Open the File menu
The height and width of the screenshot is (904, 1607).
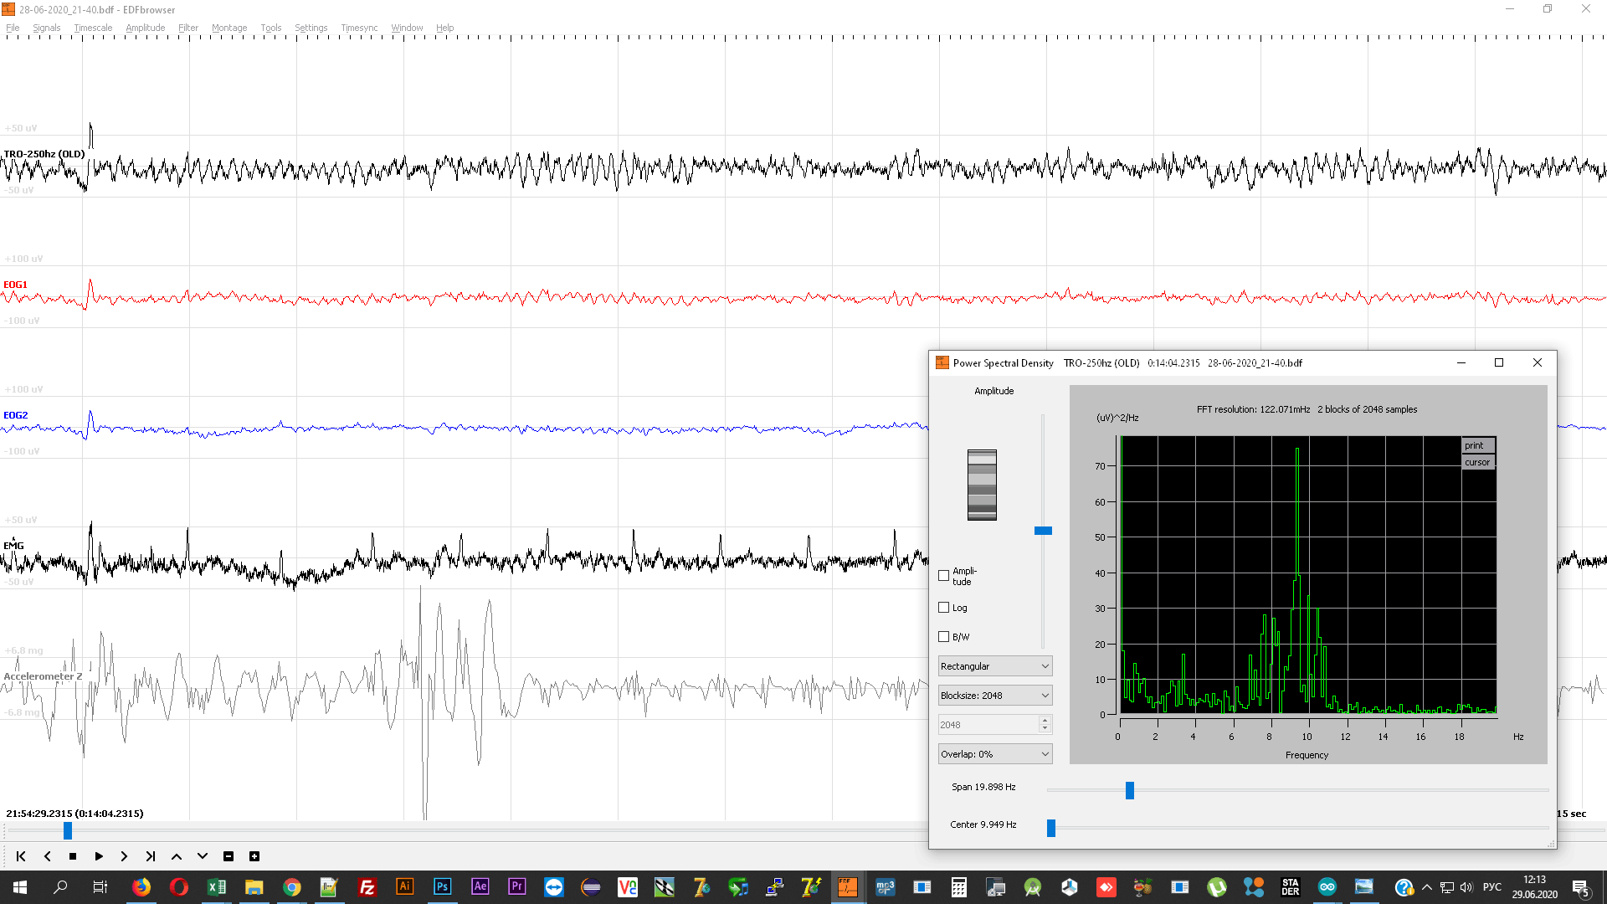pyautogui.click(x=13, y=28)
